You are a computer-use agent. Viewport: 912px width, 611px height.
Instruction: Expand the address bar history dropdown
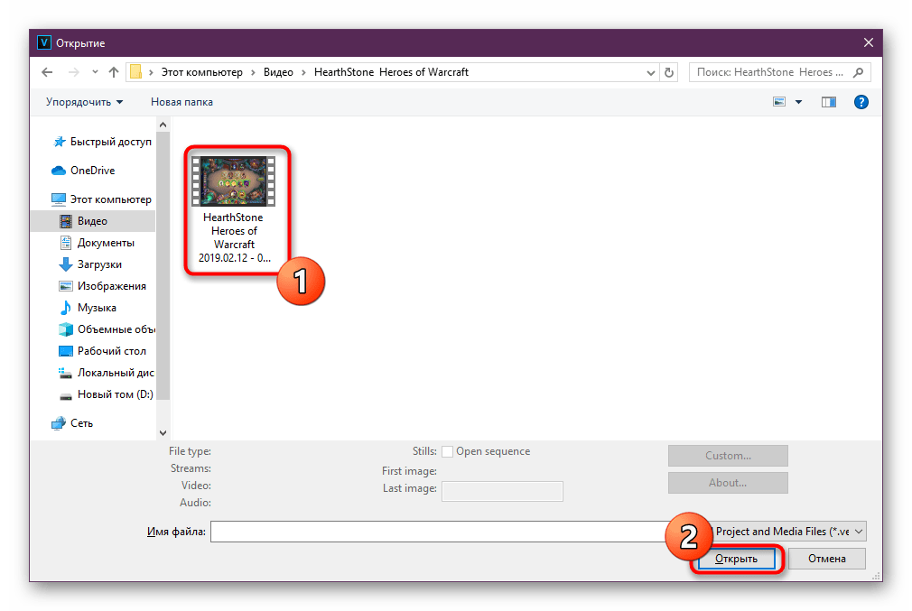(651, 73)
